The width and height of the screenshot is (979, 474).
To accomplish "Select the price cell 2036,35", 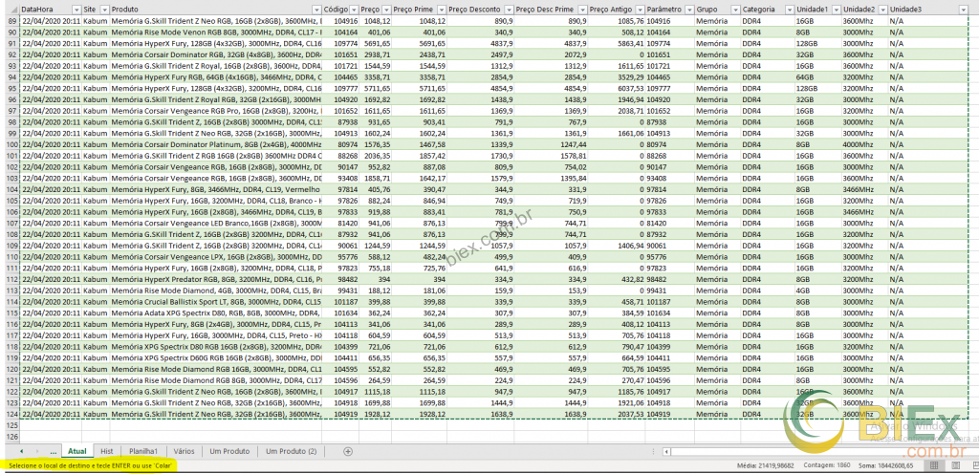I will click(377, 156).
